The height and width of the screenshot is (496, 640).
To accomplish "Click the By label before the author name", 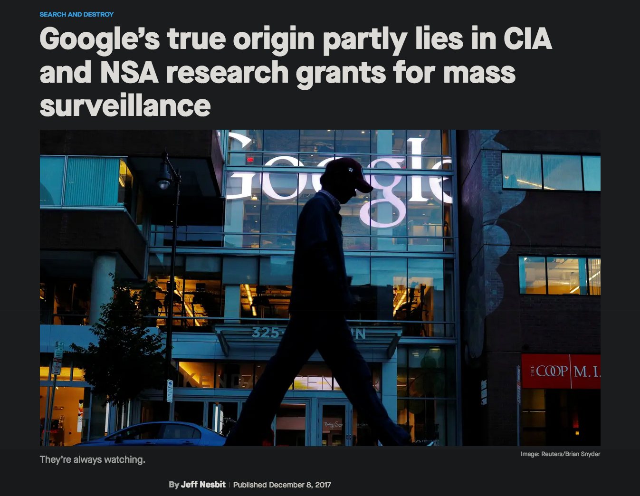I will (174, 485).
